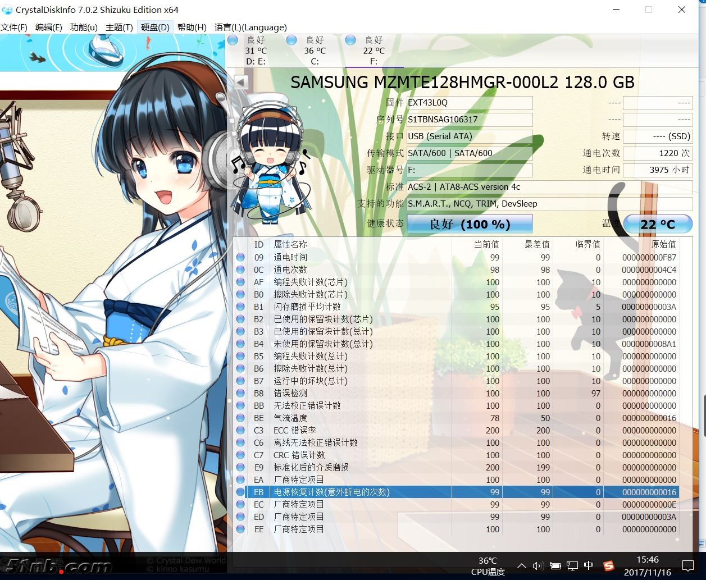Click status icon of row B0 擦除失败计数(芯片)
706x580 pixels.
(241, 294)
